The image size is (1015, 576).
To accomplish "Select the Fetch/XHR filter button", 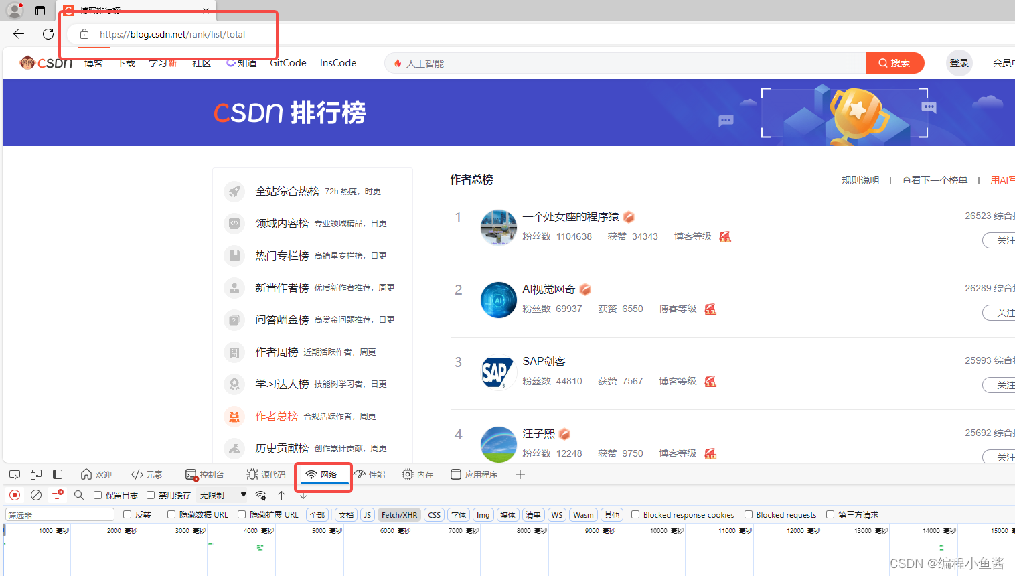I will pyautogui.click(x=399, y=514).
